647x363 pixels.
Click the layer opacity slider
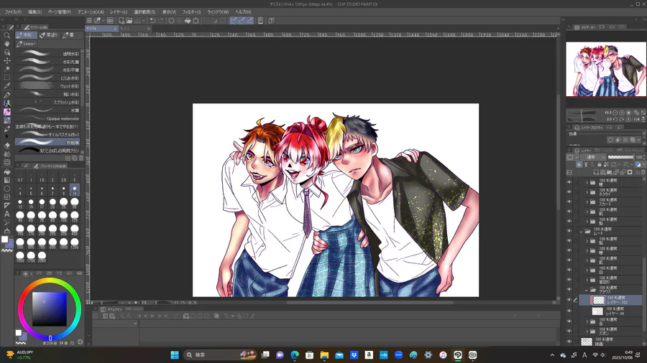(x=621, y=157)
